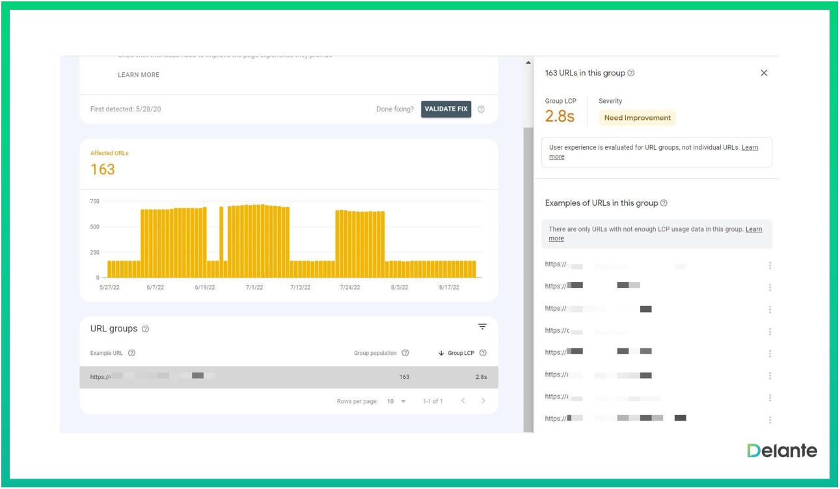Viewport: 840px width, 489px height.
Task: Click help icon next to Example URL column
Action: 131,353
